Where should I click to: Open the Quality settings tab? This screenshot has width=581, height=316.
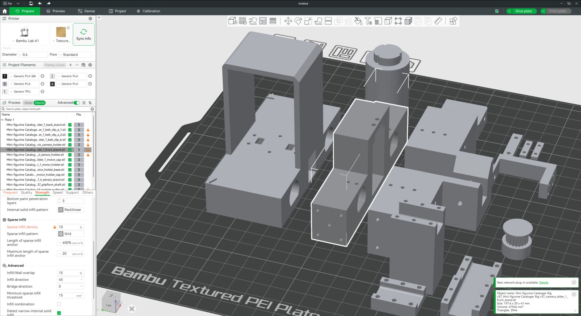27,193
